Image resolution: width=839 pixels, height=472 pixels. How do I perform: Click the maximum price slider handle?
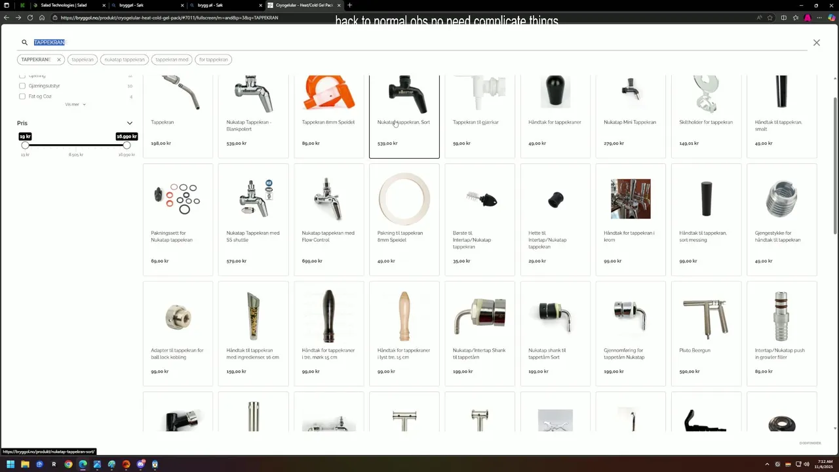click(x=127, y=145)
